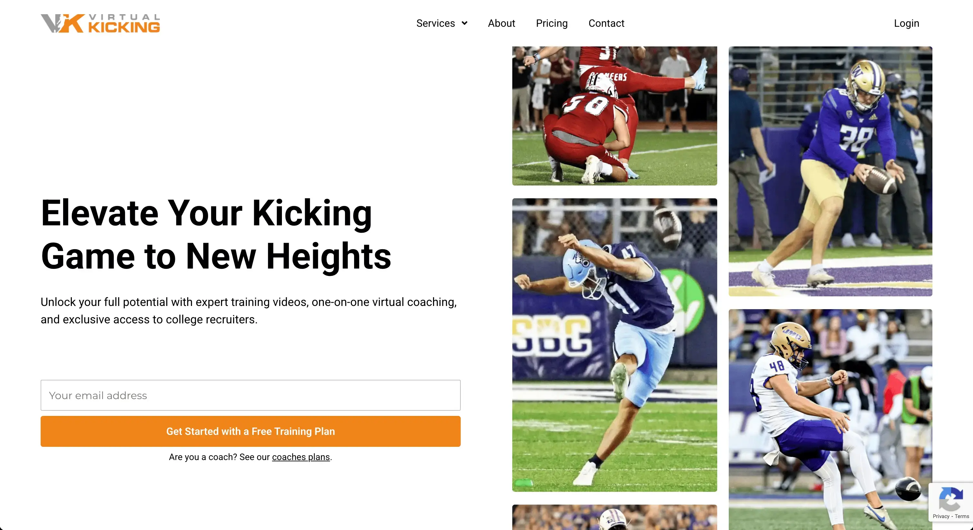
Task: Open the reCAPTCHA Terms link
Action: click(962, 516)
